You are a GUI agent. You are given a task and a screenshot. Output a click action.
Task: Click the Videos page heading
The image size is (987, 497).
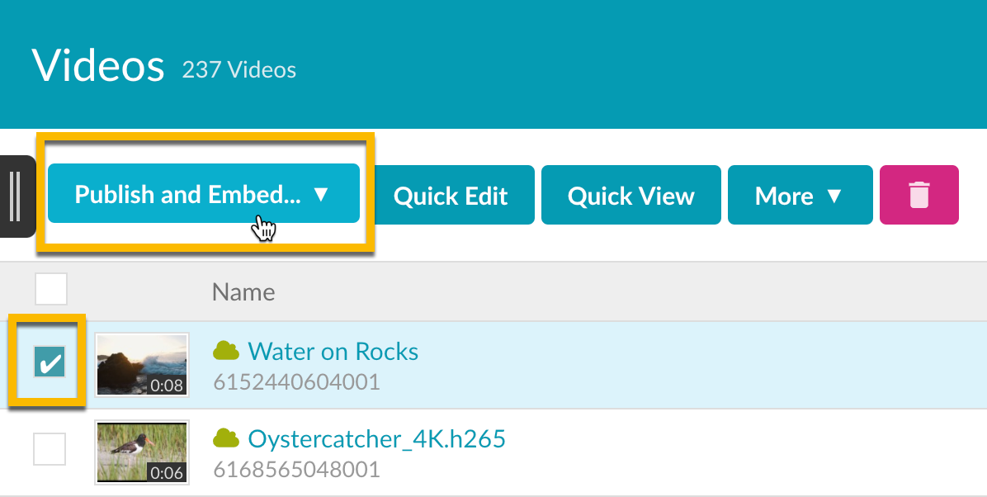[98, 64]
